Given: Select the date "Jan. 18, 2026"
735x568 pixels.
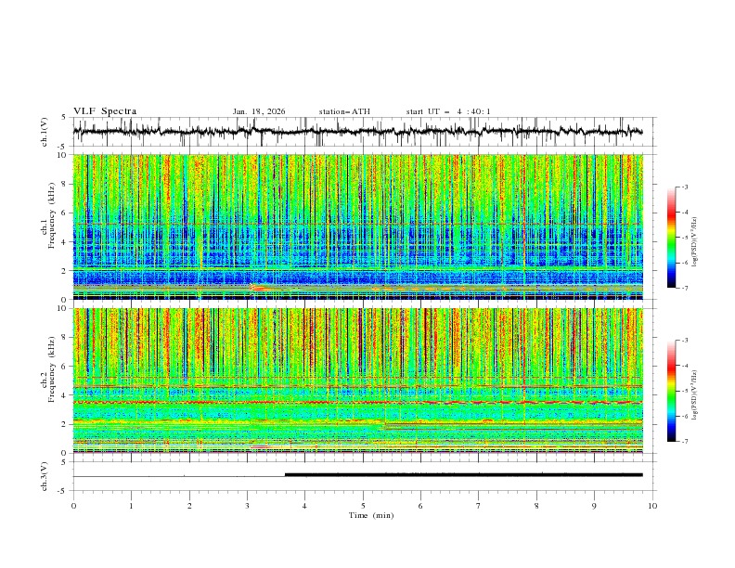Looking at the screenshot, I should click(259, 111).
